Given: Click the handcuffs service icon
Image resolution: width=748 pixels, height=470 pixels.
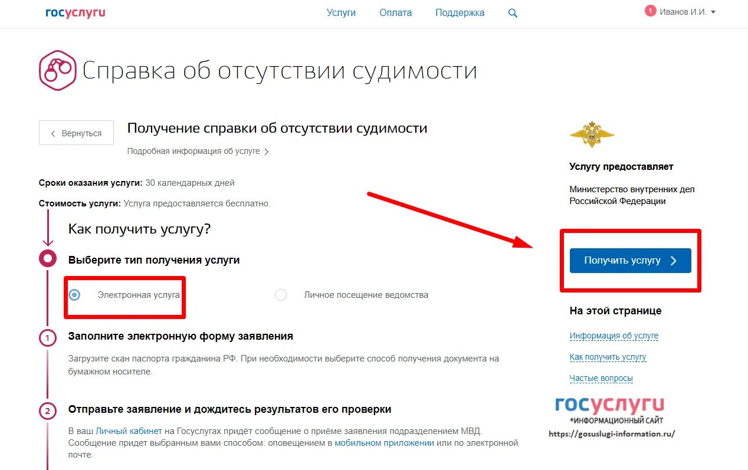Looking at the screenshot, I should coord(57,70).
